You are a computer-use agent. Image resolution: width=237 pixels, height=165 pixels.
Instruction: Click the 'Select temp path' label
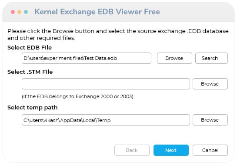coord(33,108)
